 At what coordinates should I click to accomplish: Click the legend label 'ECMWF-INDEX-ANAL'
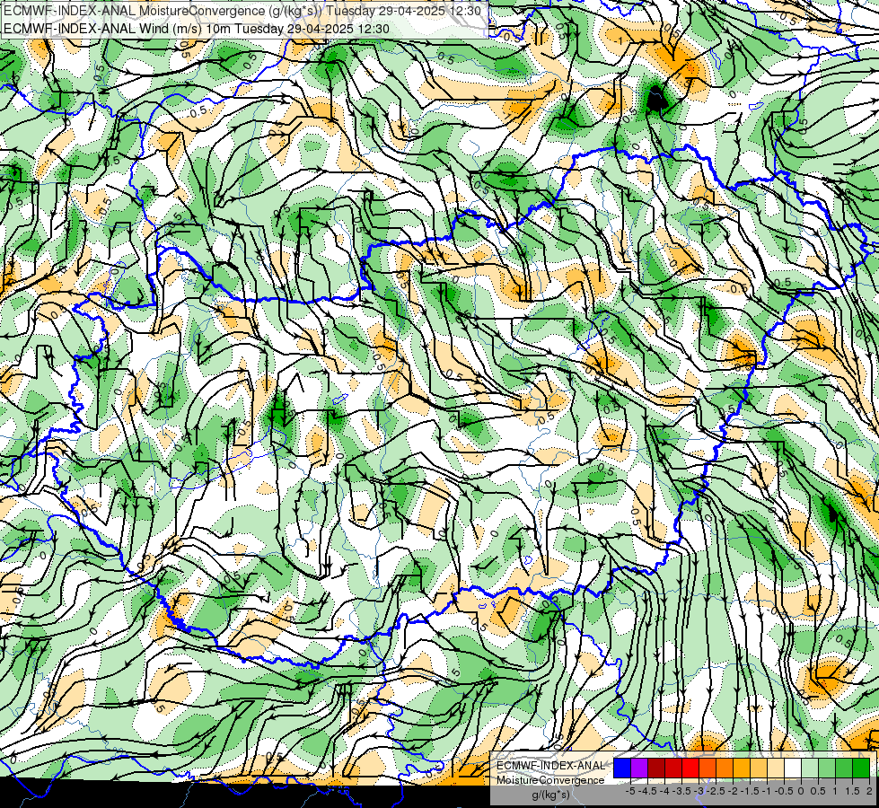(551, 766)
